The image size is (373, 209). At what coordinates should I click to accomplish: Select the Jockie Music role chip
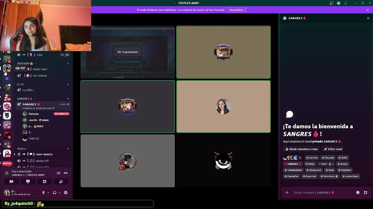tap(350, 176)
